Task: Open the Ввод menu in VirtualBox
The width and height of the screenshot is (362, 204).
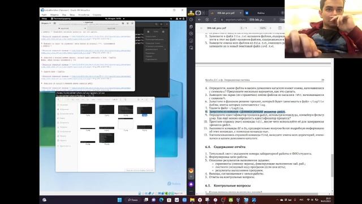Action: click(72, 15)
